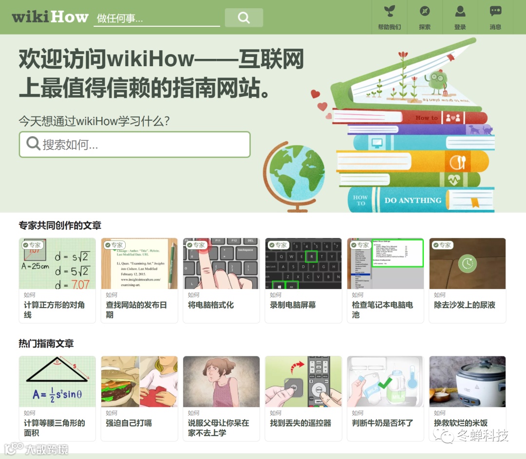Open the 计算正方形的对角线 article link
Screen dimensions: 526x459
coord(54,310)
